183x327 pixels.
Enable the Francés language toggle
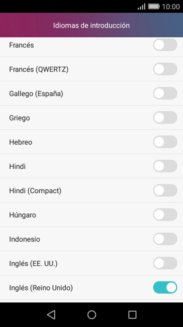pos(165,45)
